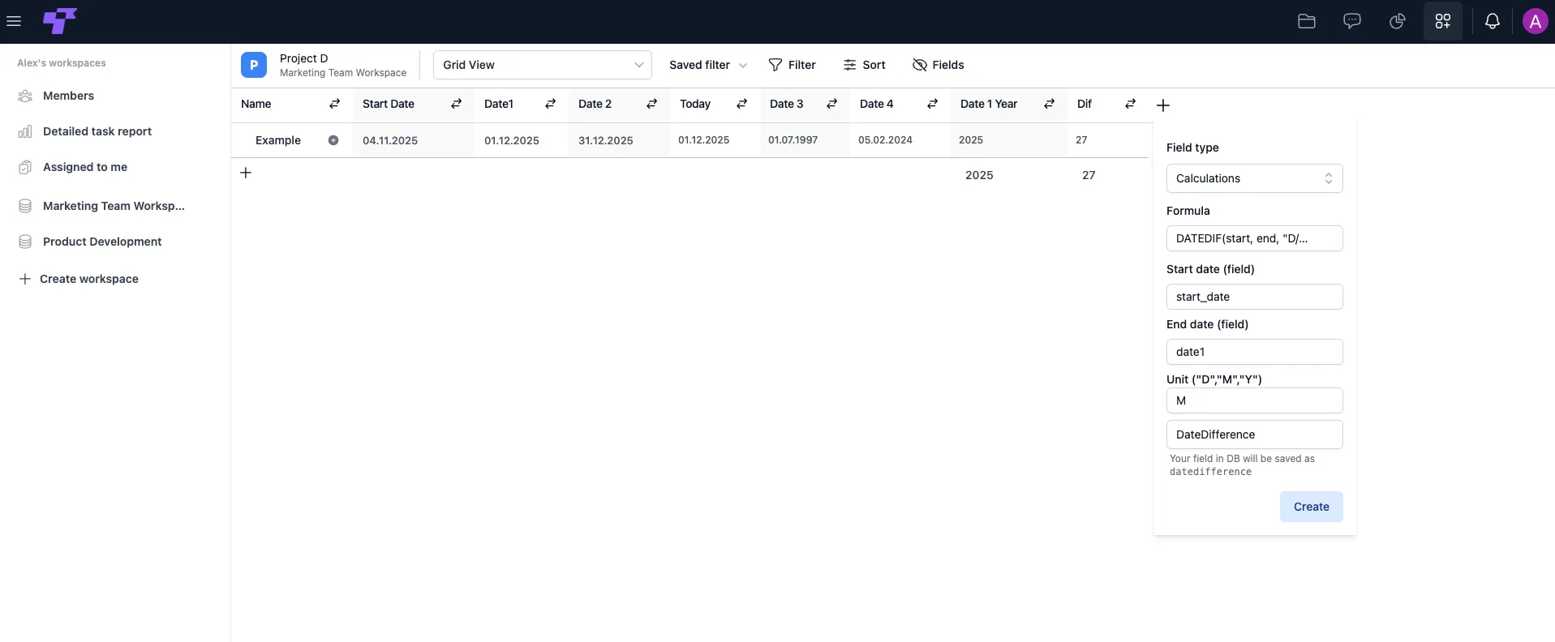Click the Unit input containing M

(x=1254, y=400)
